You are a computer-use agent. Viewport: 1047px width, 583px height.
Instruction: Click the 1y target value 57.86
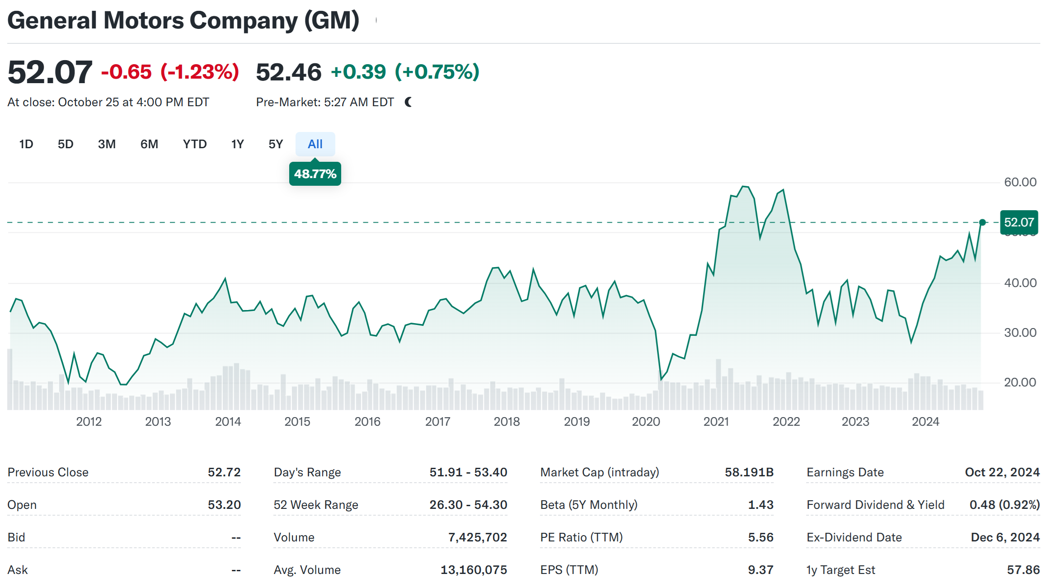tap(1024, 570)
